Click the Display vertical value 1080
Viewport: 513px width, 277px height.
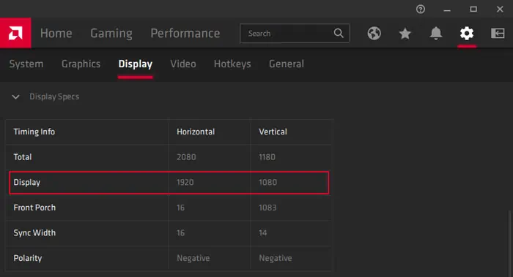(x=267, y=182)
